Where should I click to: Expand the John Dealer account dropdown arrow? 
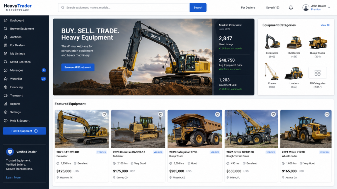tap(329, 8)
